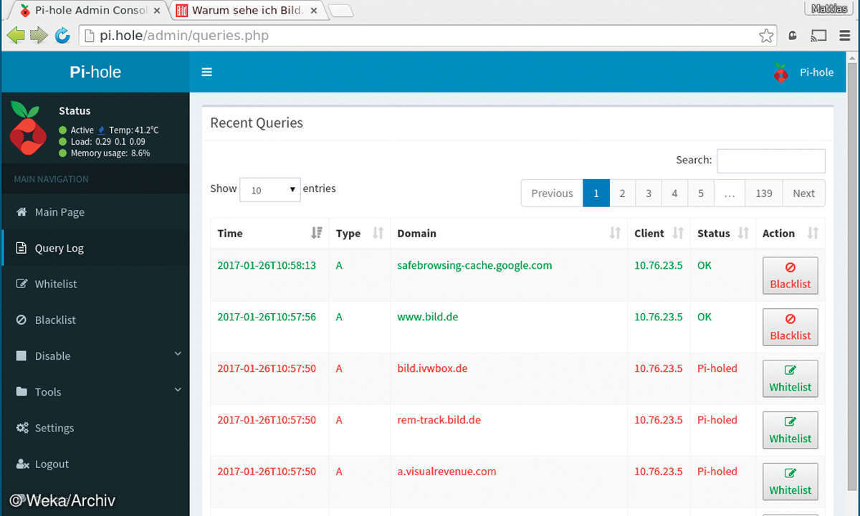Click the Pi-hole raspberry icon top right
860x516 pixels.
point(781,72)
